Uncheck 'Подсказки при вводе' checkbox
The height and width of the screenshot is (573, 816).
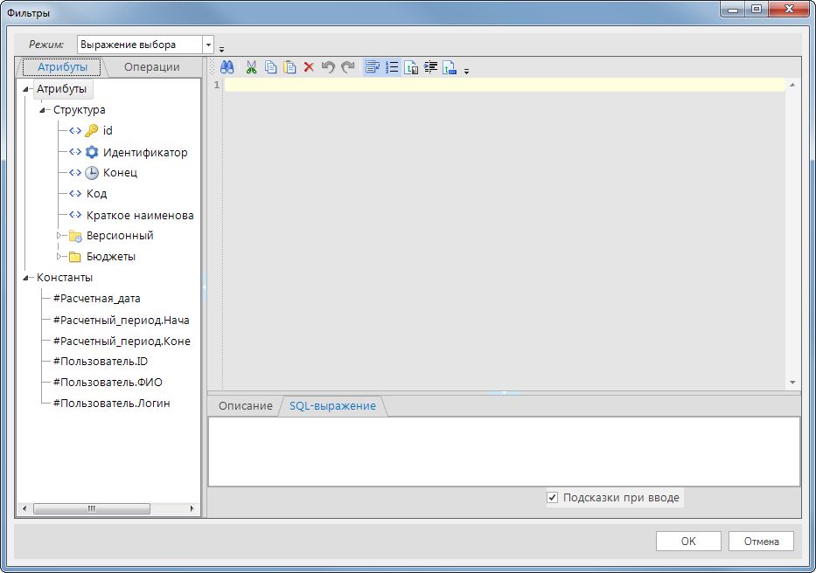tap(552, 498)
